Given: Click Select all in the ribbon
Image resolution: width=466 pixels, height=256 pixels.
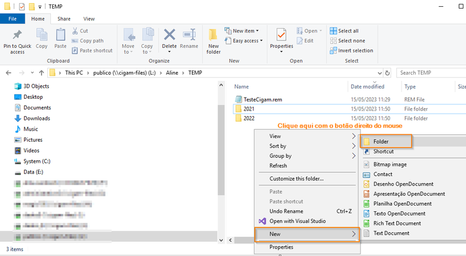Looking at the screenshot, I should coord(344,31).
